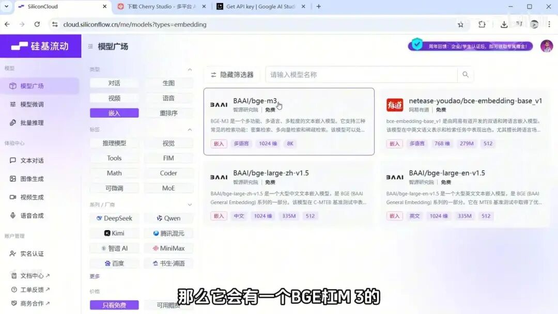Image resolution: width=558 pixels, height=314 pixels.
Task: Filter by Qwen vendor
Action: (168, 218)
